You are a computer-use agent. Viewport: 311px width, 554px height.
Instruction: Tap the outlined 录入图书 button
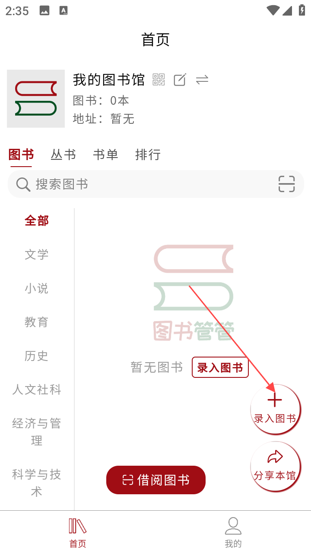point(220,367)
